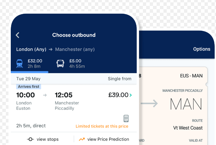Tap the Arrives first badge
Screen dimensions: 216x145
[29, 87]
